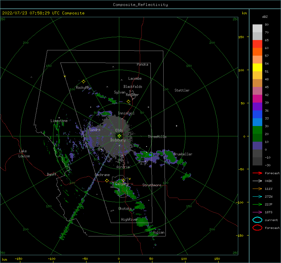Click the yellow diamond marker near Cochrane
Viewport: 281px width, 263px height.
[107, 180]
